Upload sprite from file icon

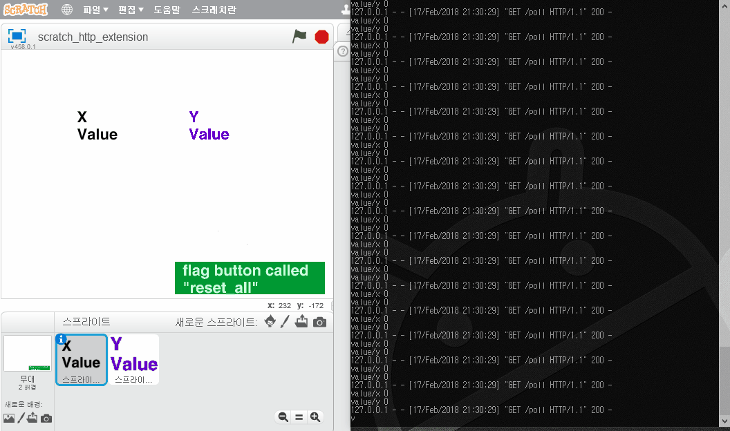[x=301, y=321]
